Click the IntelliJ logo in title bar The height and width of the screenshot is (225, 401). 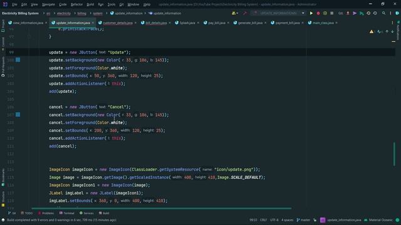click(x=5, y=4)
